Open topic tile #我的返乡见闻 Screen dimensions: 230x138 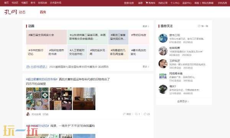[98, 52]
